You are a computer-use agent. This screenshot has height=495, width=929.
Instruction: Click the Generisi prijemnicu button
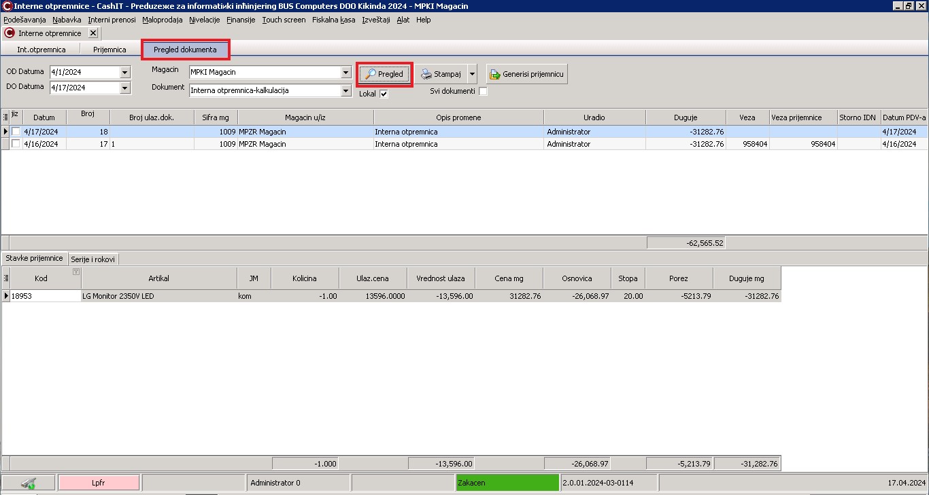[526, 74]
